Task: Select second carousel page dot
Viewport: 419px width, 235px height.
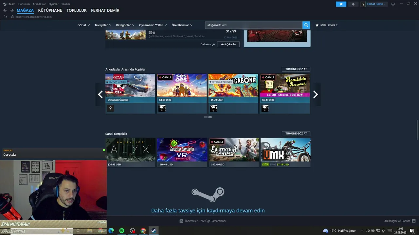Action: pyautogui.click(x=210, y=117)
